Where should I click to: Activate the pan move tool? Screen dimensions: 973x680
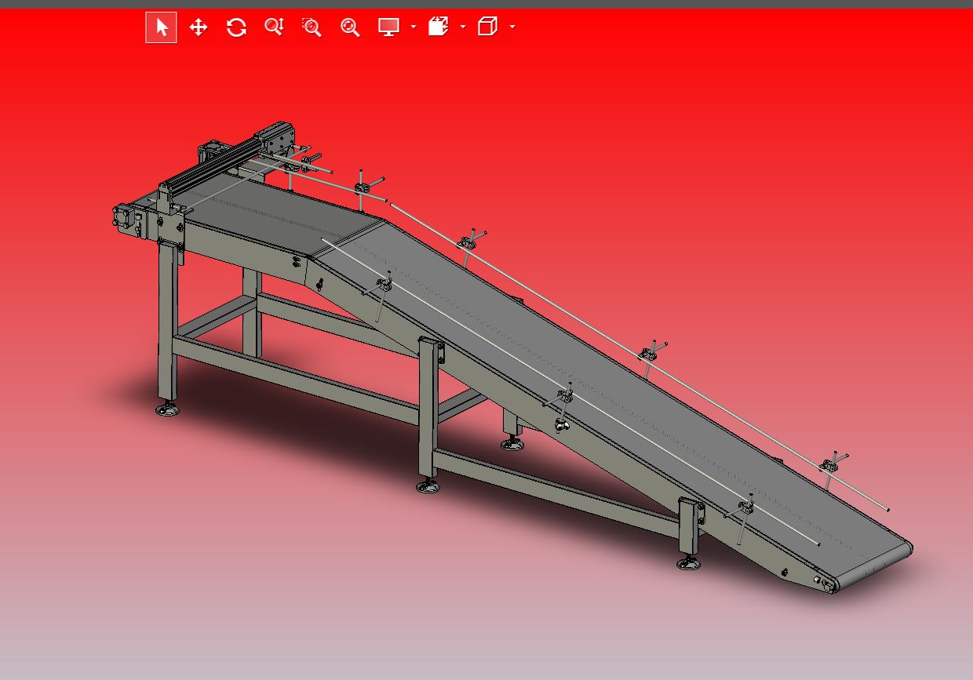(199, 27)
